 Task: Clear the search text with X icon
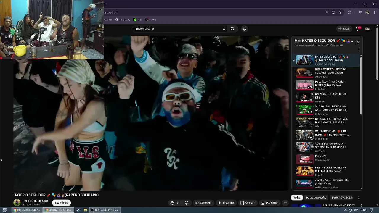tap(224, 29)
